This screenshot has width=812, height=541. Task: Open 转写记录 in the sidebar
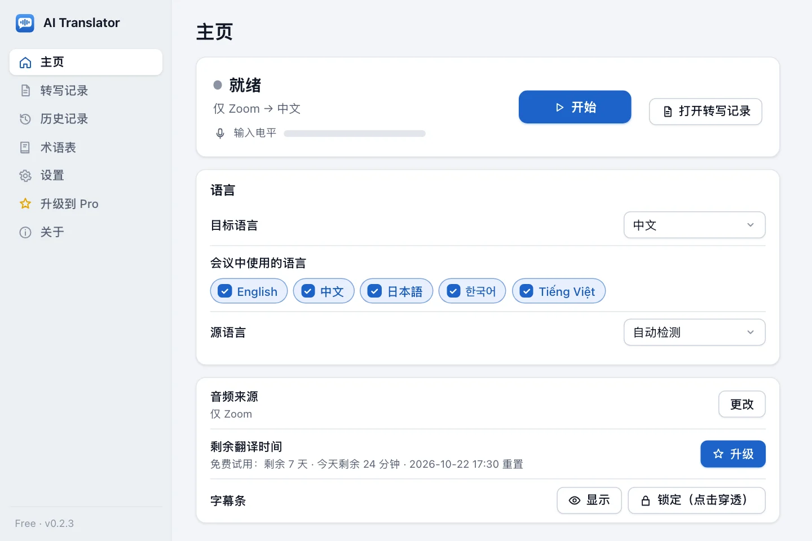pyautogui.click(x=86, y=91)
